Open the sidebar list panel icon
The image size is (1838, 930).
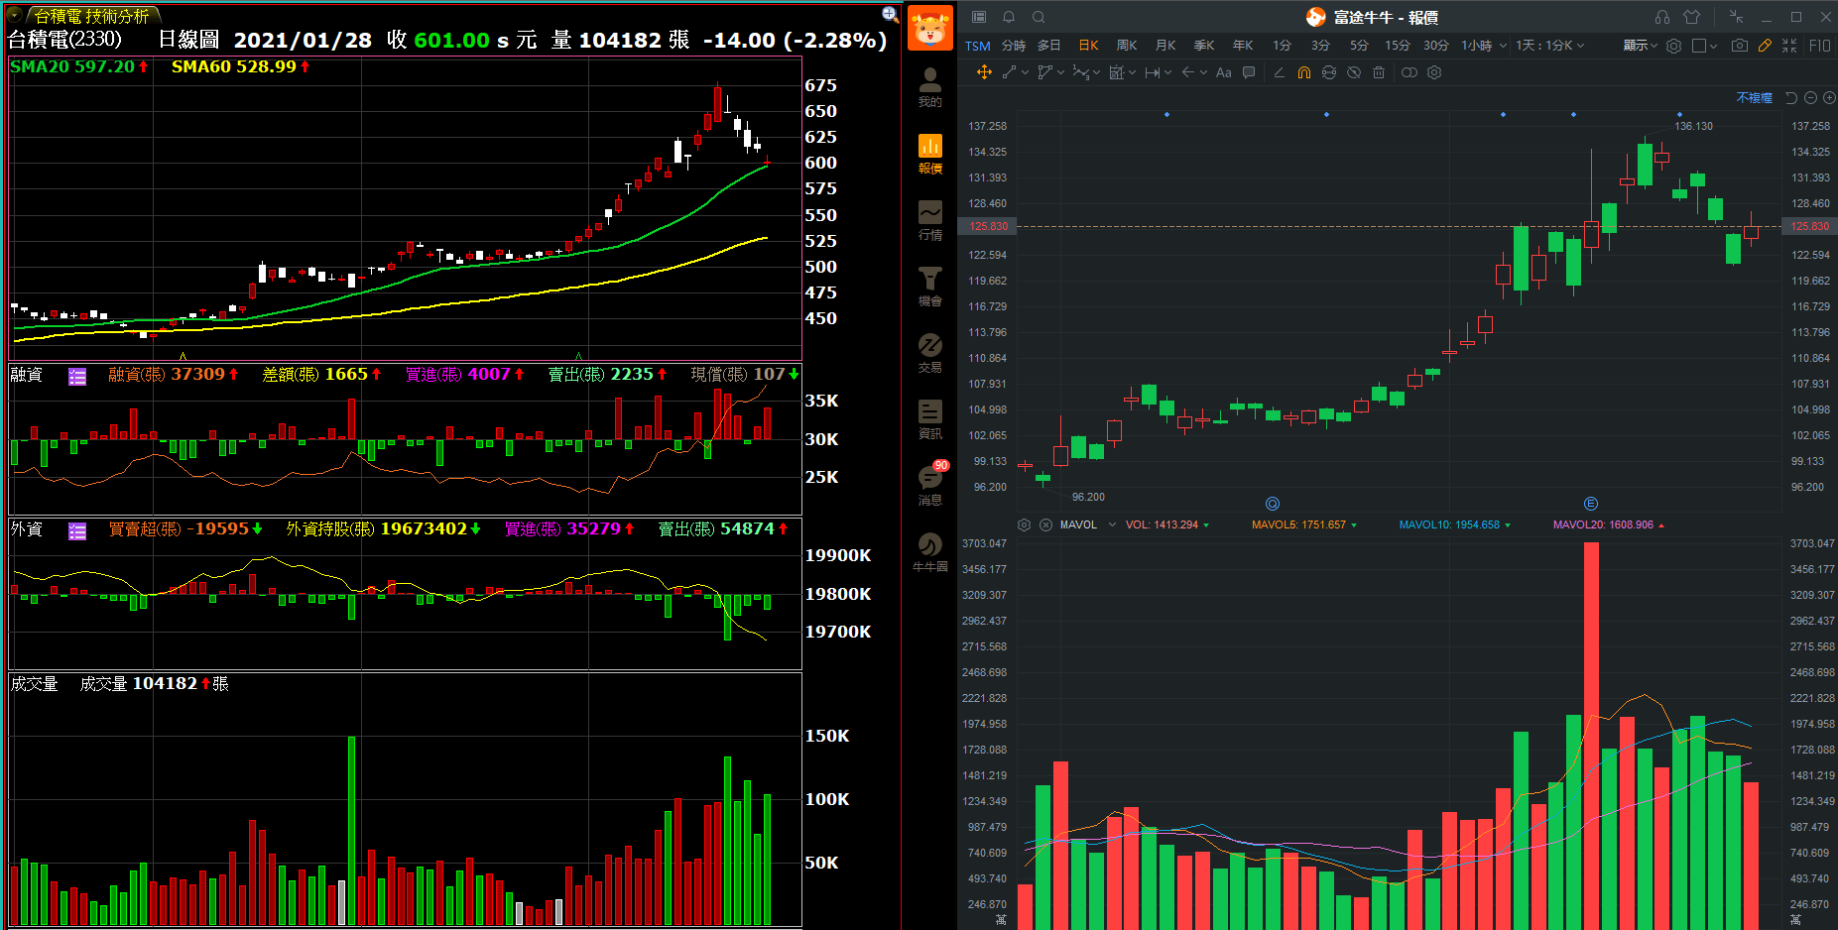click(979, 17)
